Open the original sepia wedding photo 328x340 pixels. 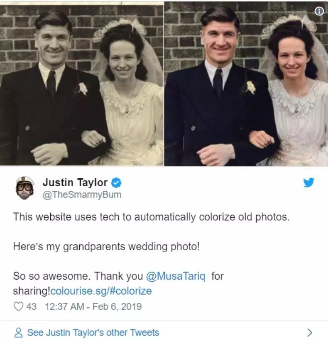(x=82, y=84)
